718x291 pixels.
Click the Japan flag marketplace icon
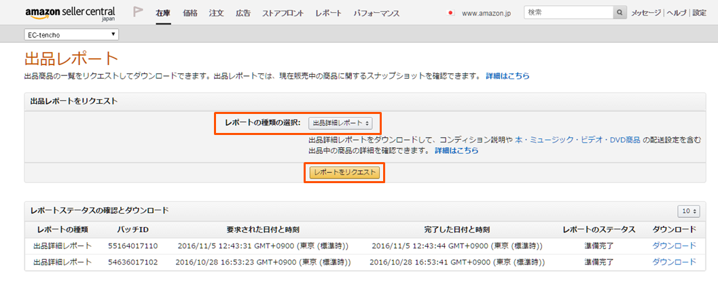click(450, 14)
